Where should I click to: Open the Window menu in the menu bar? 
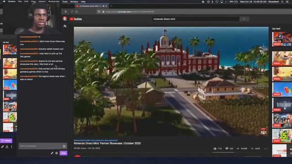pyautogui.click(x=74, y=2)
